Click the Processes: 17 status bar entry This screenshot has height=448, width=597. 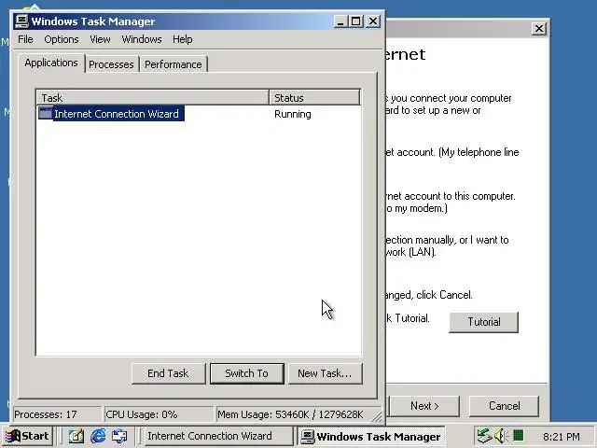tap(57, 414)
